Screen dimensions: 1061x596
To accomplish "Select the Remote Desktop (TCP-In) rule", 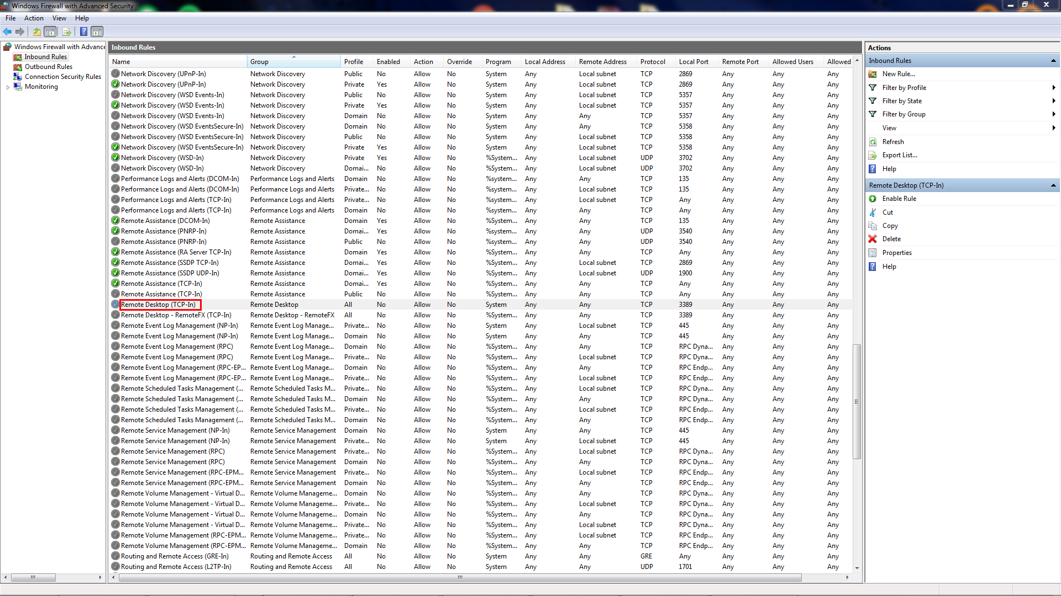I will [x=481, y=305].
